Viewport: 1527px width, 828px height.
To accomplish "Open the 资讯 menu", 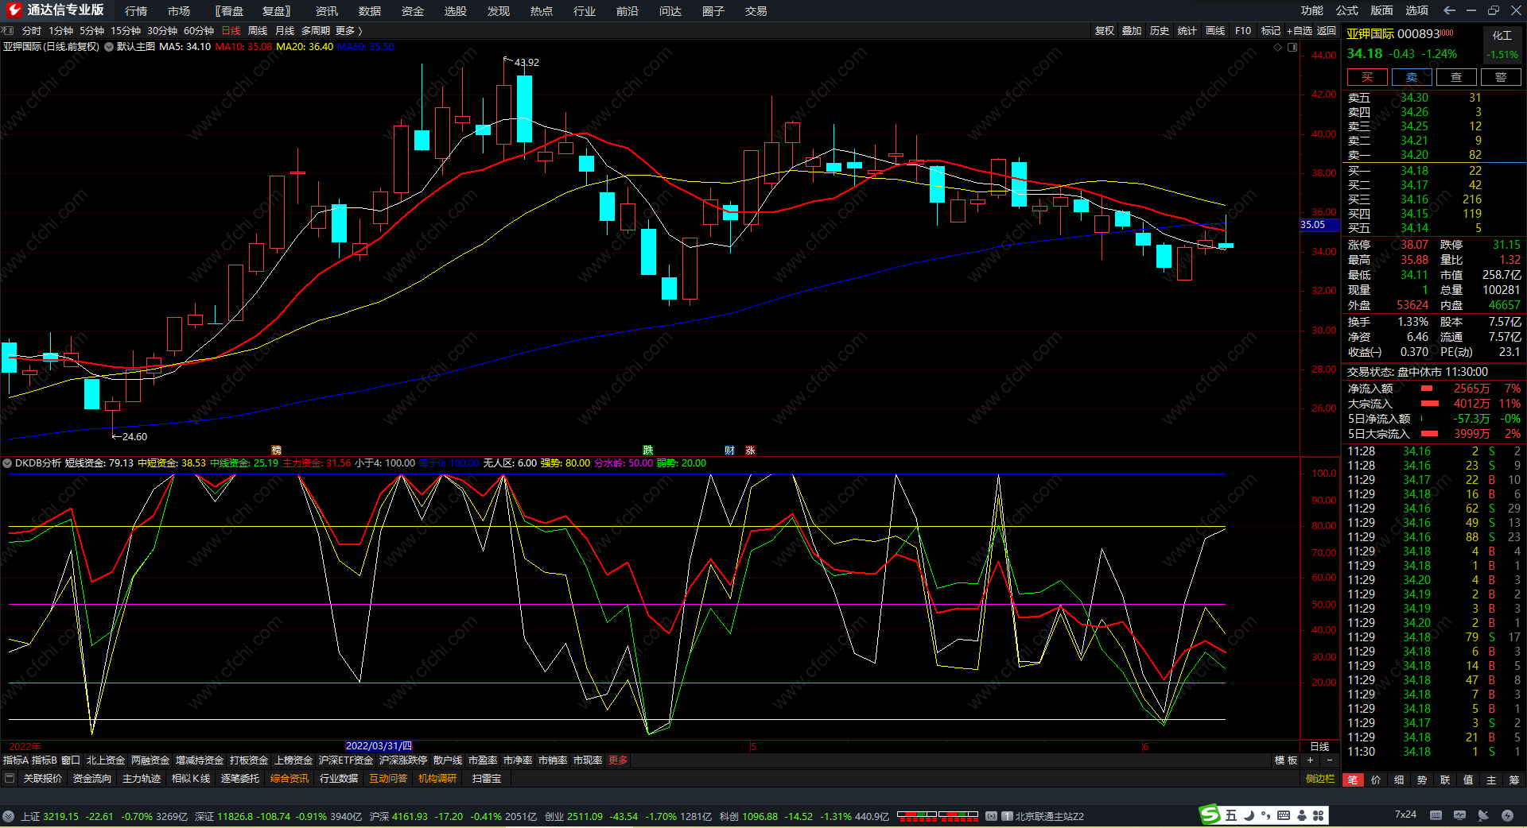I will 326,11.
